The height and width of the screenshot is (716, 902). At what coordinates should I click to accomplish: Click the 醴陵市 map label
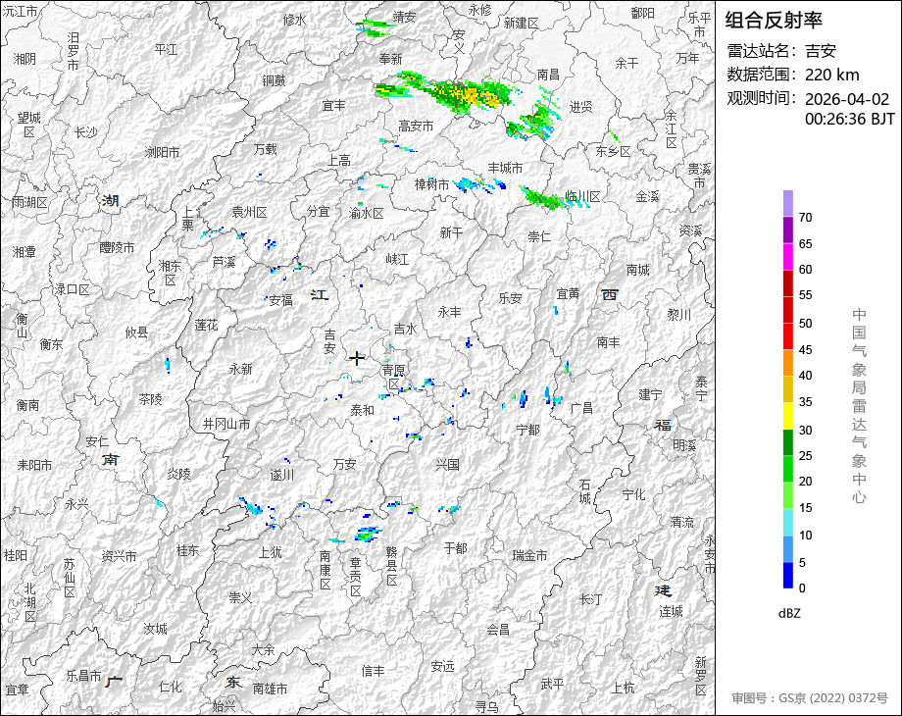pos(117,248)
